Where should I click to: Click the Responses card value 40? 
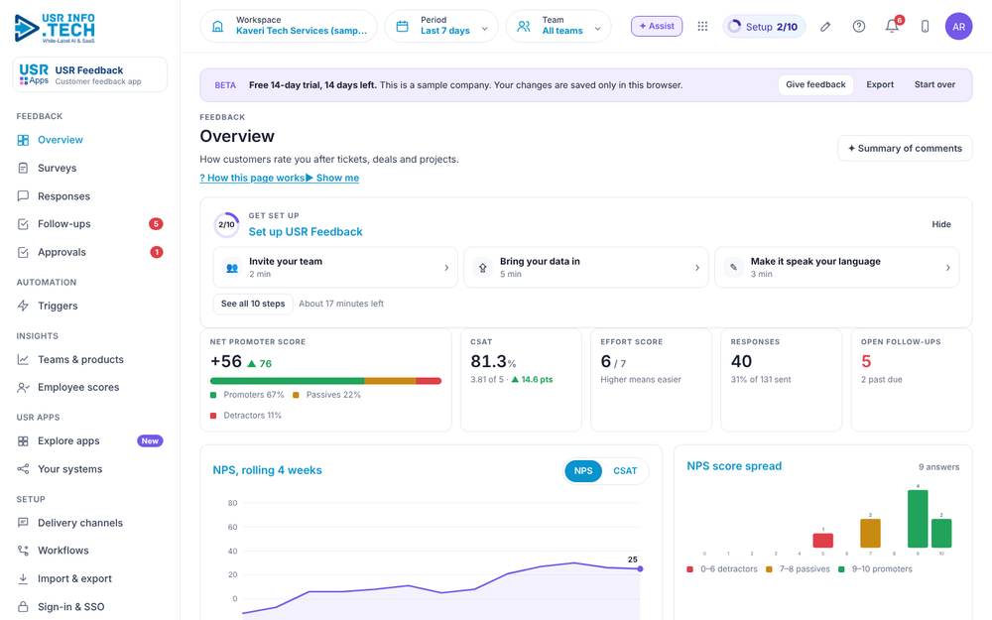741,361
